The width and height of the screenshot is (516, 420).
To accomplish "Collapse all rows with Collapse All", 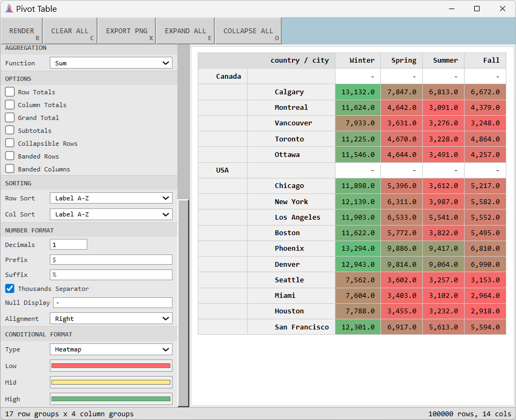I will tap(248, 31).
